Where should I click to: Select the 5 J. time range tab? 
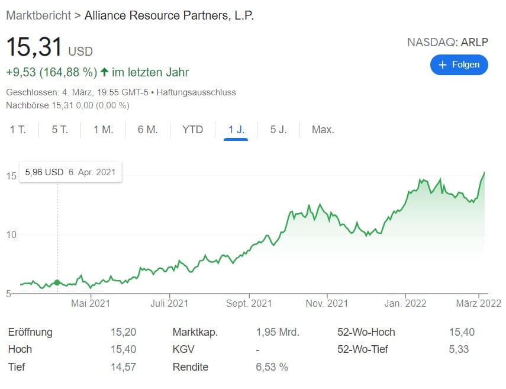[278, 130]
